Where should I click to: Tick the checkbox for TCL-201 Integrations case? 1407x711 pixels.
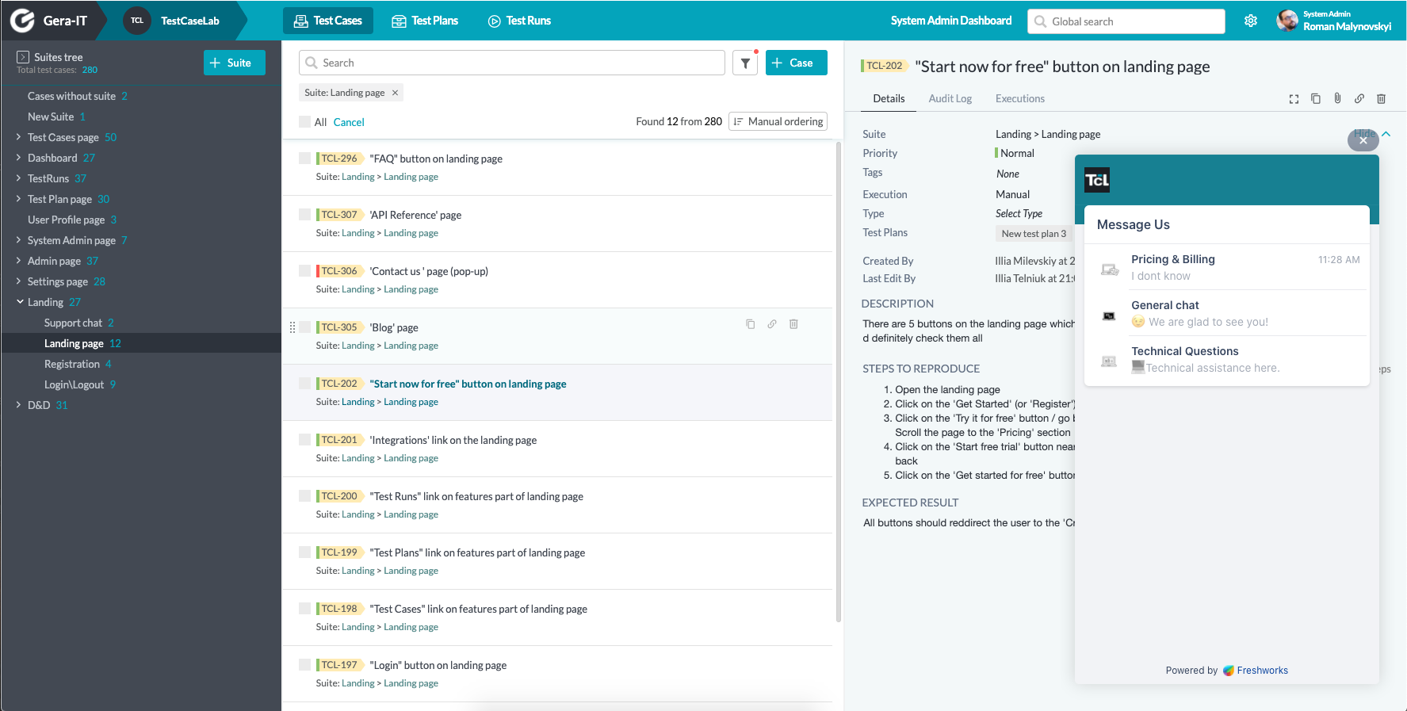click(304, 440)
